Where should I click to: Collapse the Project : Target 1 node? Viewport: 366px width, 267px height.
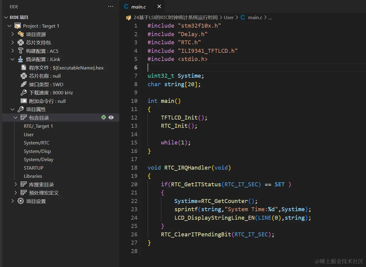(x=9, y=26)
